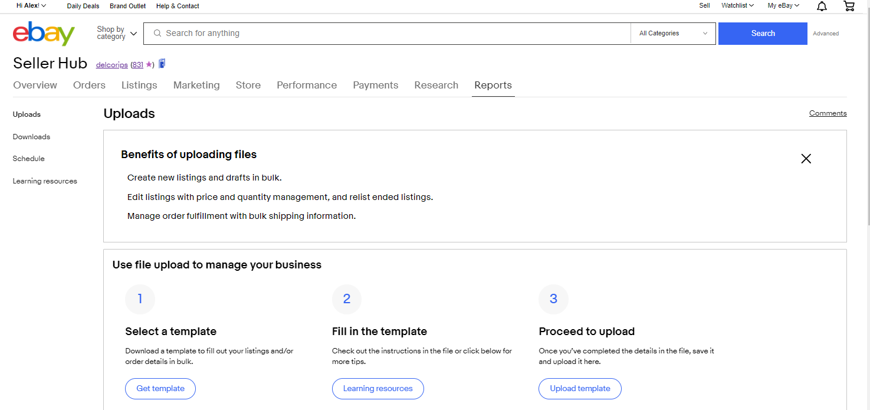
Task: Click the store badge icon beside delcorips
Action: coord(162,64)
